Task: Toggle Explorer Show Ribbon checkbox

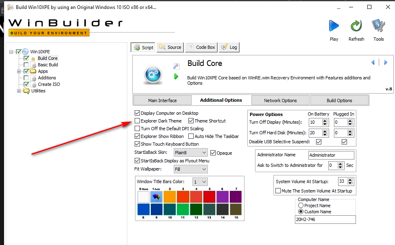Action: click(137, 136)
